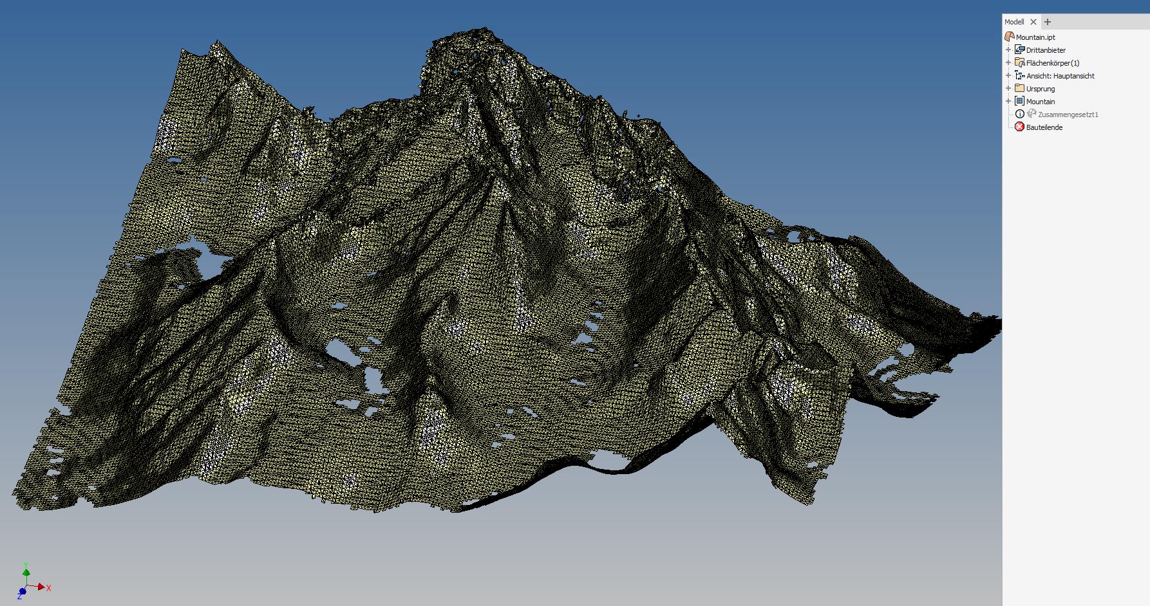
Task: Click the red Bauteilende end-of-part icon
Action: [x=1021, y=127]
